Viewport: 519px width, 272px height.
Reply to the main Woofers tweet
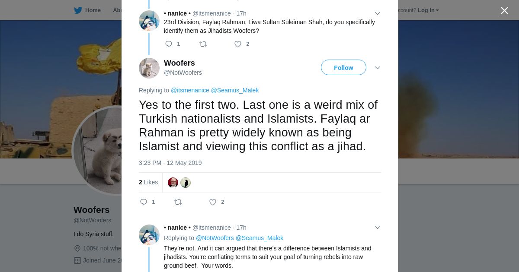coord(144,202)
